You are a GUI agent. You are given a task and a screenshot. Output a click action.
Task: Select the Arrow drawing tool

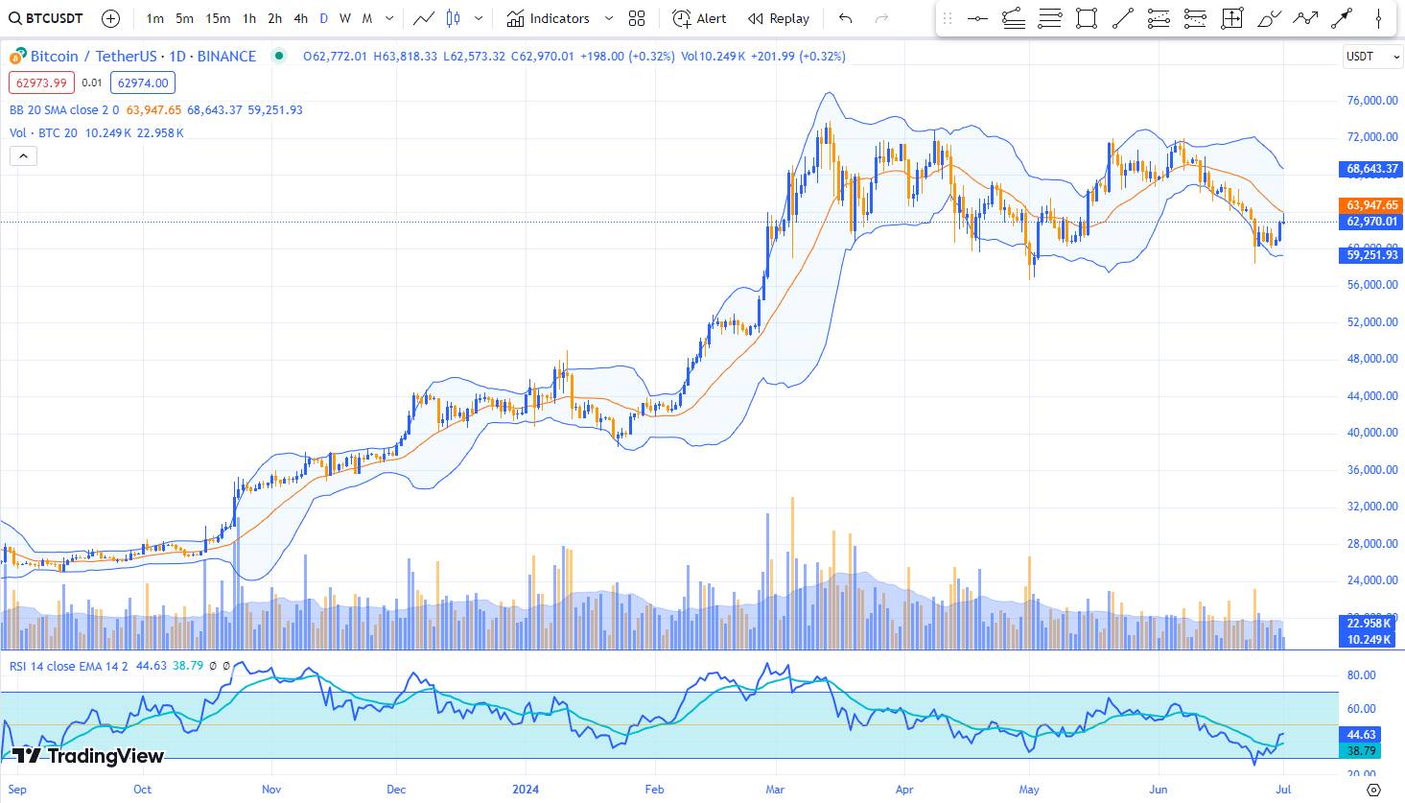tap(1342, 18)
